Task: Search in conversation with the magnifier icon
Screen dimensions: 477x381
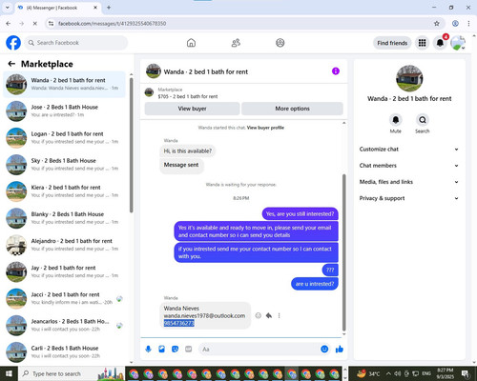Action: point(423,120)
